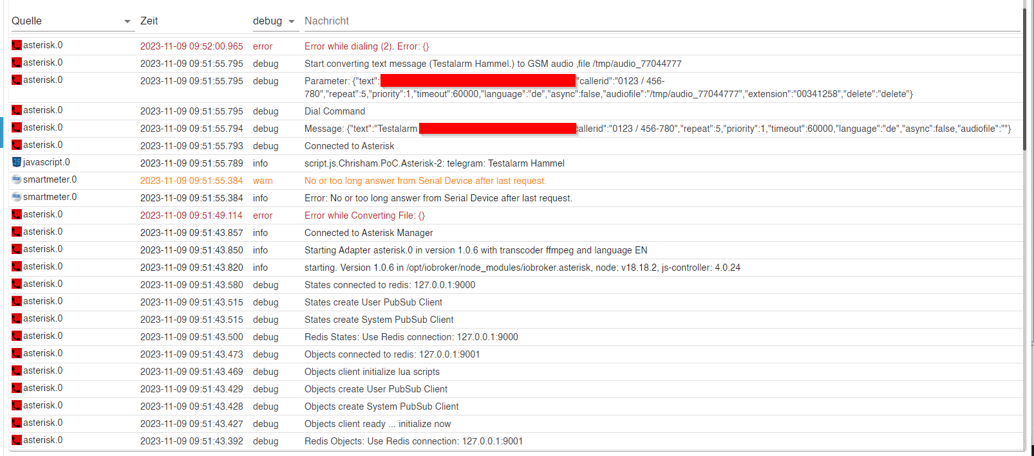Select timestamp 2023-11-09 09:51:43.857
Image resolution: width=1034 pixels, height=456 pixels.
[x=192, y=233]
